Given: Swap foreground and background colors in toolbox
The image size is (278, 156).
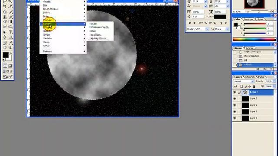Looking at the screenshot, I should point(10,53).
